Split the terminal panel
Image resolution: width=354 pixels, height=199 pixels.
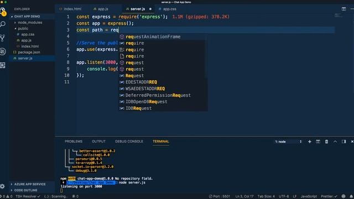[x=318, y=142]
